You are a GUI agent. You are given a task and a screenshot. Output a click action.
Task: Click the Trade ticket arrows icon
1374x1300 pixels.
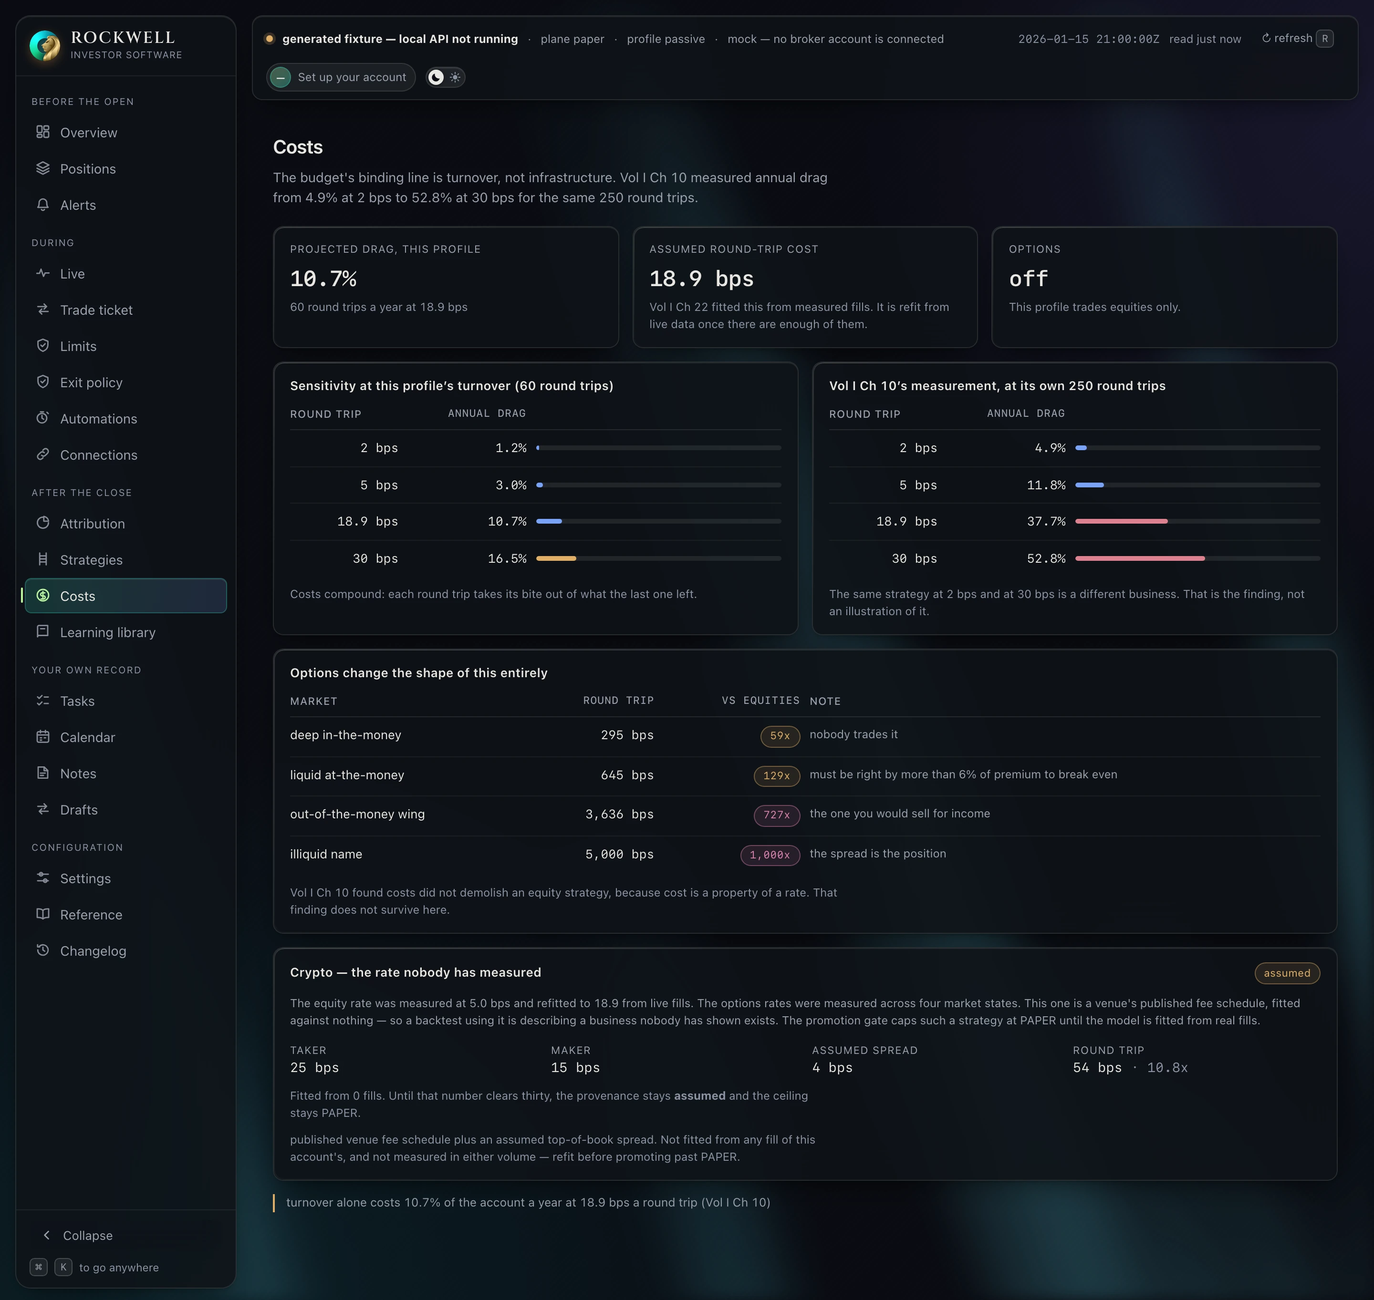pyautogui.click(x=43, y=309)
